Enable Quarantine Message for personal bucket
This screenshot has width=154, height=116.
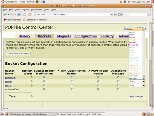point(118,78)
